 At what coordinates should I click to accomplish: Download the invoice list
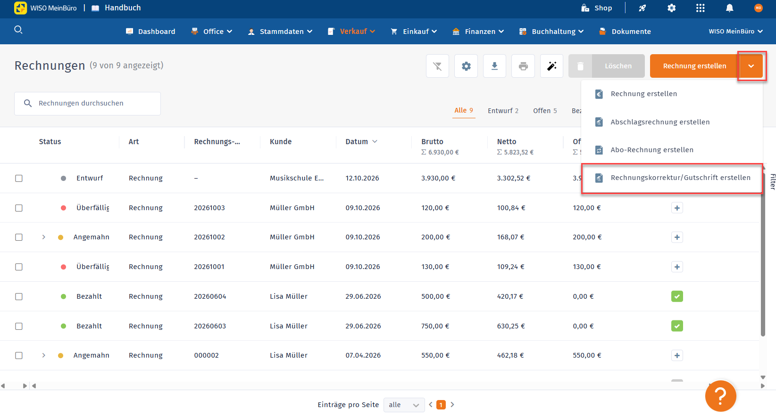(x=494, y=66)
